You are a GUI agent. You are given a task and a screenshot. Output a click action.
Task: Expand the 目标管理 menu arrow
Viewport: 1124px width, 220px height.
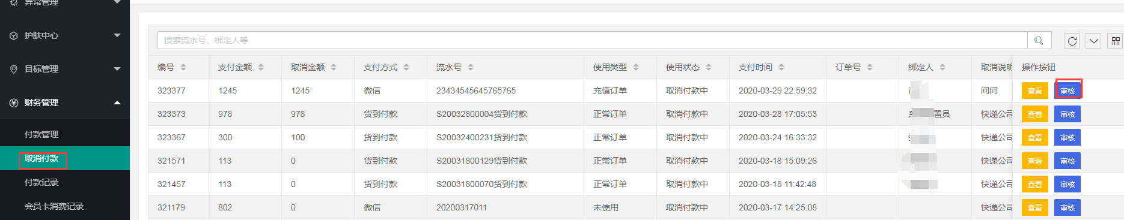(117, 69)
